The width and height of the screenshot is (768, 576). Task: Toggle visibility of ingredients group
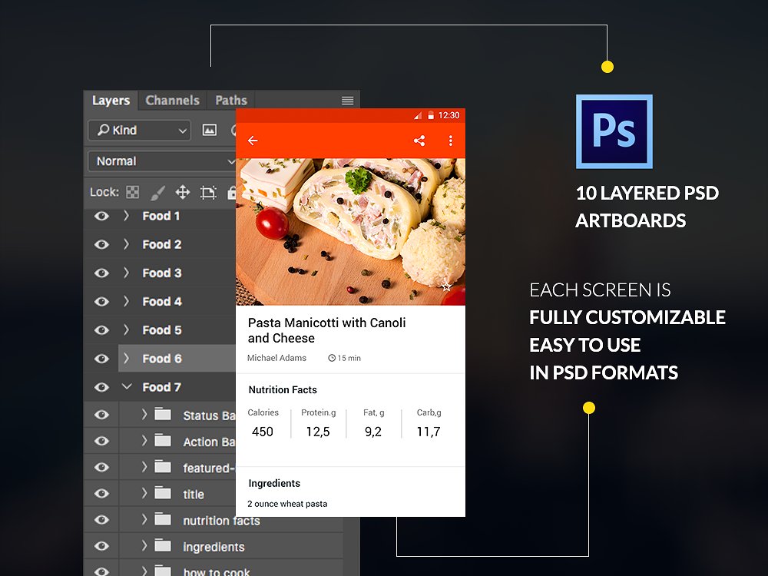click(x=101, y=546)
